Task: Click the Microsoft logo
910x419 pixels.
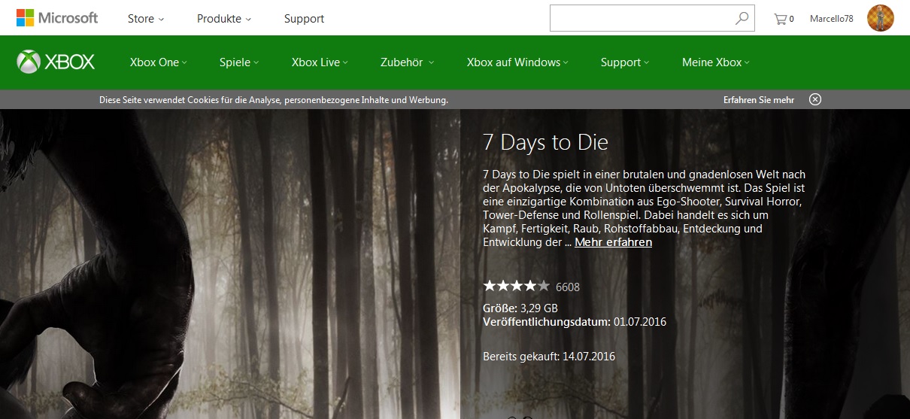Action: 57,18
